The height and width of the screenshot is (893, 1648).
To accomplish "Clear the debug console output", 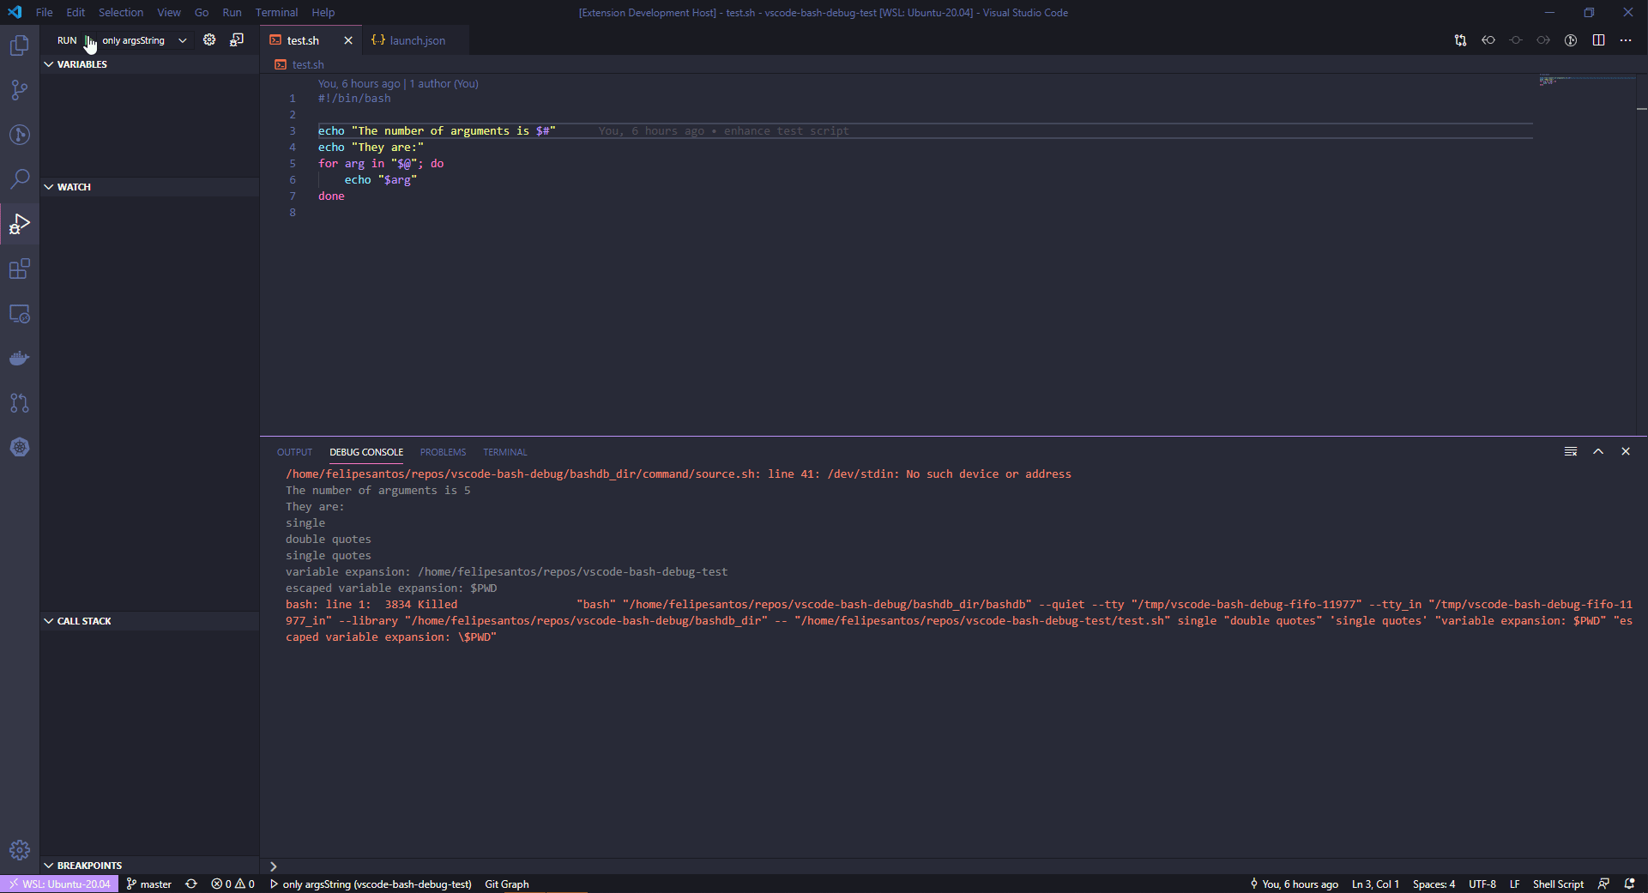I will tap(1571, 451).
